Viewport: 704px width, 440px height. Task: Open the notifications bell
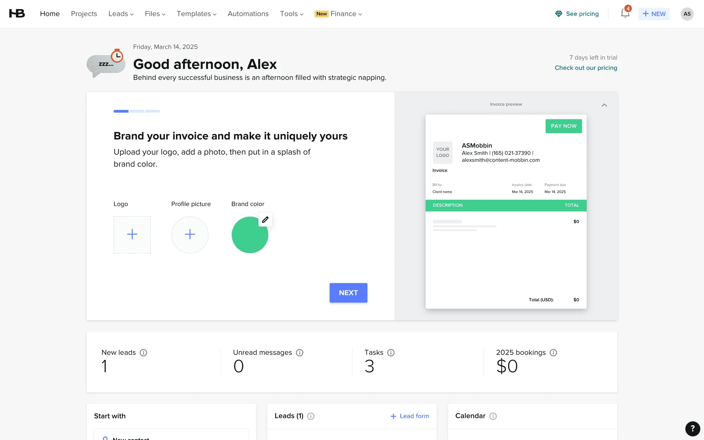625,14
